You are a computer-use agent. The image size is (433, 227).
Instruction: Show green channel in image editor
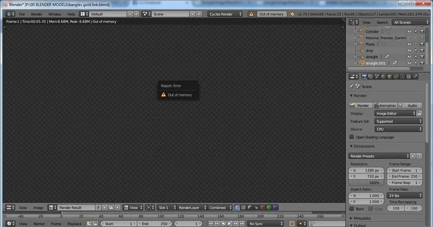[x=269, y=208]
